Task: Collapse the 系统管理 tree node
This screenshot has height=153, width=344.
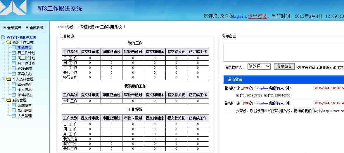Action: (x=3, y=100)
